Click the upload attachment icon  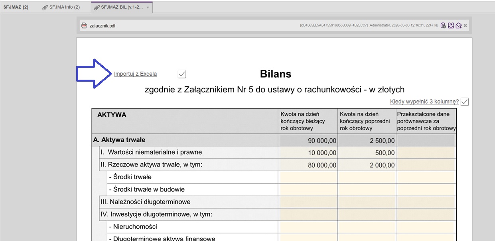click(451, 25)
